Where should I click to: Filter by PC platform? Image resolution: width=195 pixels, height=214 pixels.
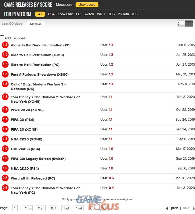[78, 14]
